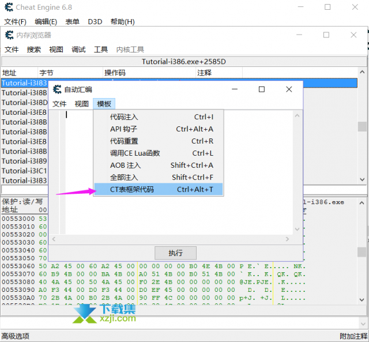Click hex row address 00553090
Viewport: 369px width, 342px height.
click(18, 290)
